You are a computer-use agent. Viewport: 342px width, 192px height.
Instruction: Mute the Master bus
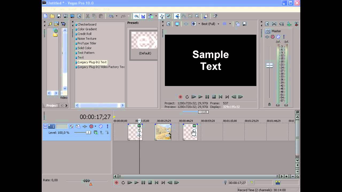(278, 37)
